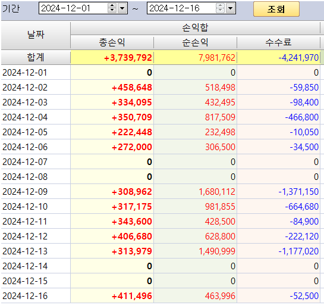Click 총손익 value +343,600
This screenshot has height=305, width=324.
(x=132, y=222)
